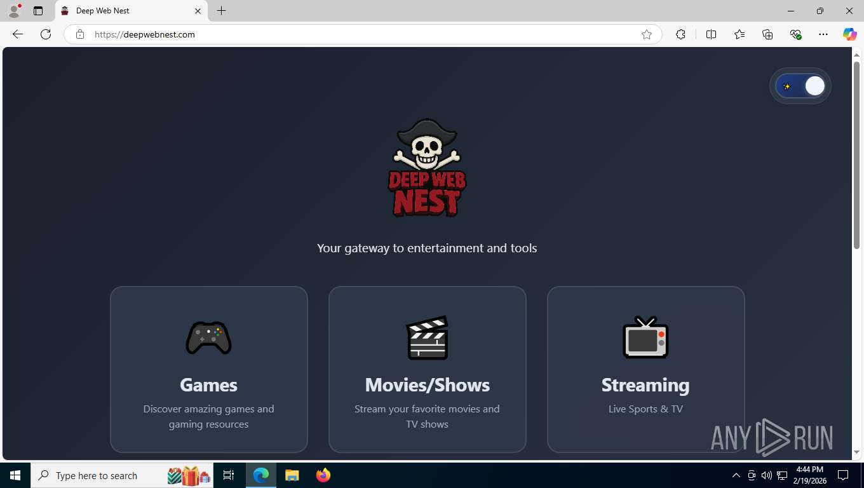The width and height of the screenshot is (864, 488).
Task: Enable split screen view
Action: tap(711, 34)
